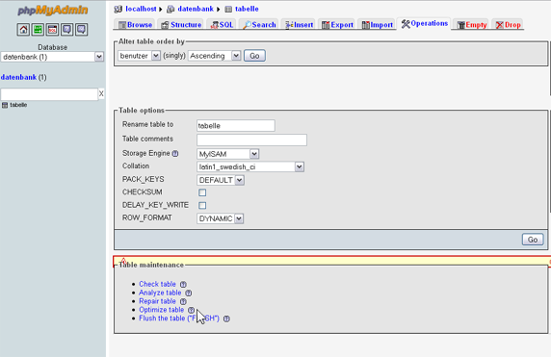Image resolution: width=551 pixels, height=357 pixels.
Task: Click tabelle in the breadcrumb
Action: coord(247,9)
